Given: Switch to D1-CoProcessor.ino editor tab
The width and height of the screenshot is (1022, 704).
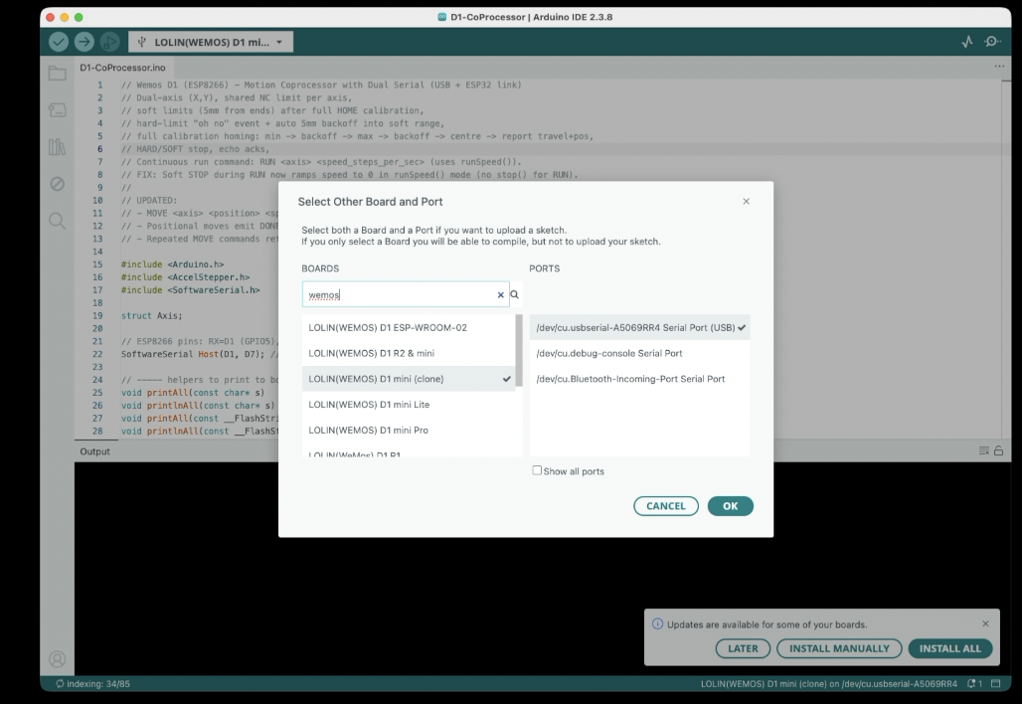Looking at the screenshot, I should click(x=122, y=68).
